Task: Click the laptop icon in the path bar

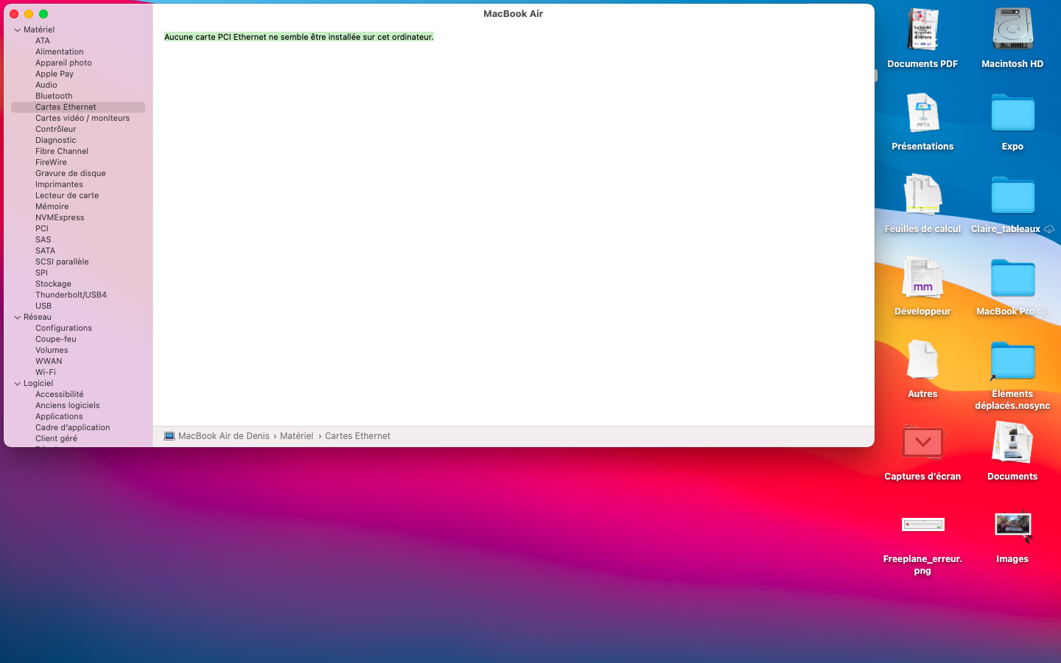Action: point(169,436)
